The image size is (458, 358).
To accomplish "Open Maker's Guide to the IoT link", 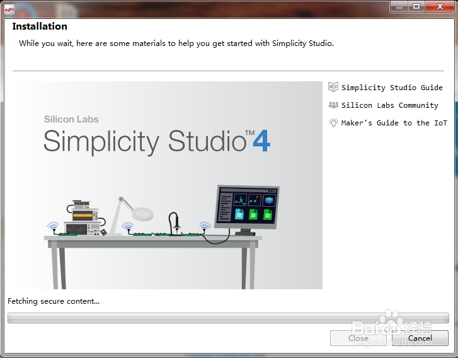I will pos(394,123).
